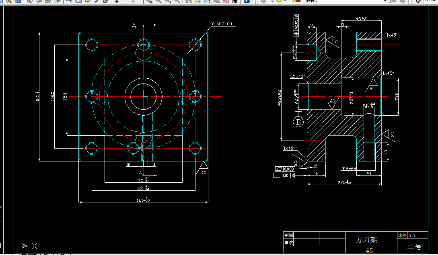Activate the Pan realtime tool icon

(x=149, y=1)
